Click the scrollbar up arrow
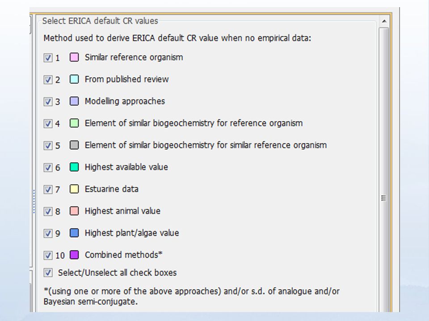Screen dimensions: 429x321 click(384, 21)
